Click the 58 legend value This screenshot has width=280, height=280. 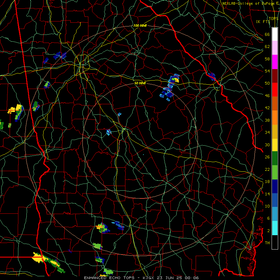pos(267,59)
